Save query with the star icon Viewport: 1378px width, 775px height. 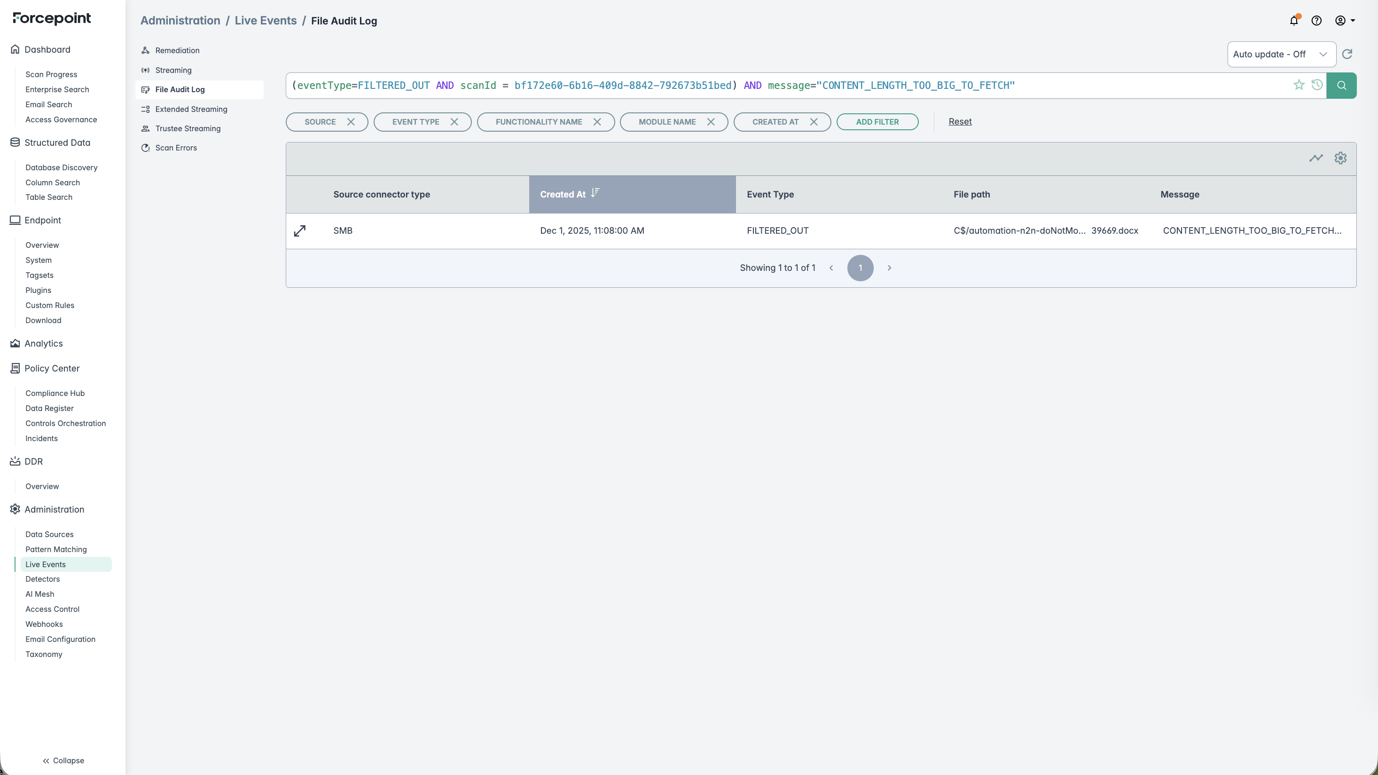(1299, 85)
